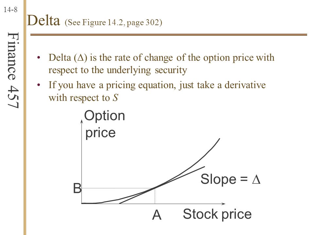Click the brown horizontal title divider

click(x=169, y=35)
